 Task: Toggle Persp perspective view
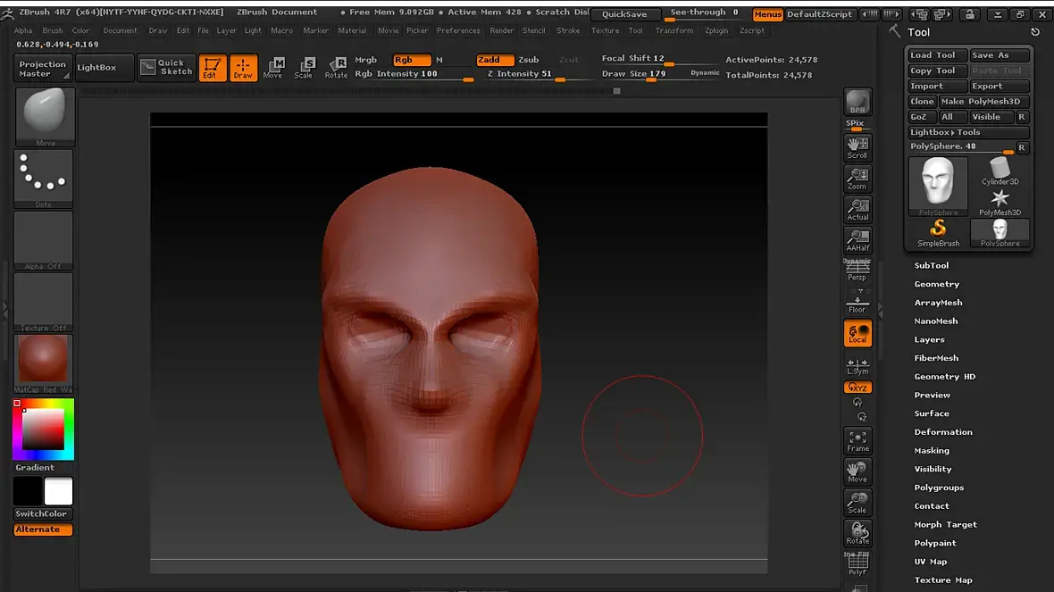point(857,271)
